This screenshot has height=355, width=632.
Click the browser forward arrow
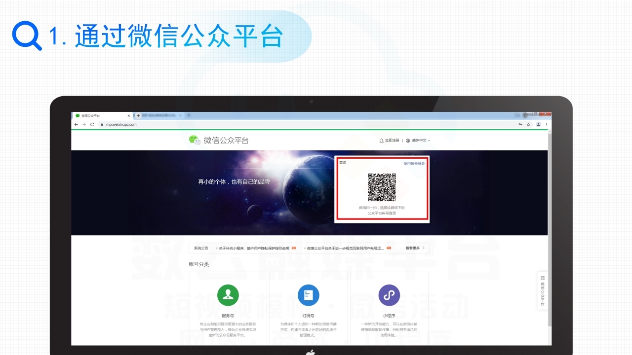click(x=84, y=125)
